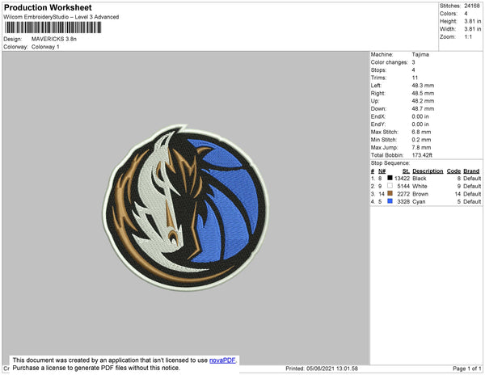Click the 'Colorway 1' value

pos(45,47)
